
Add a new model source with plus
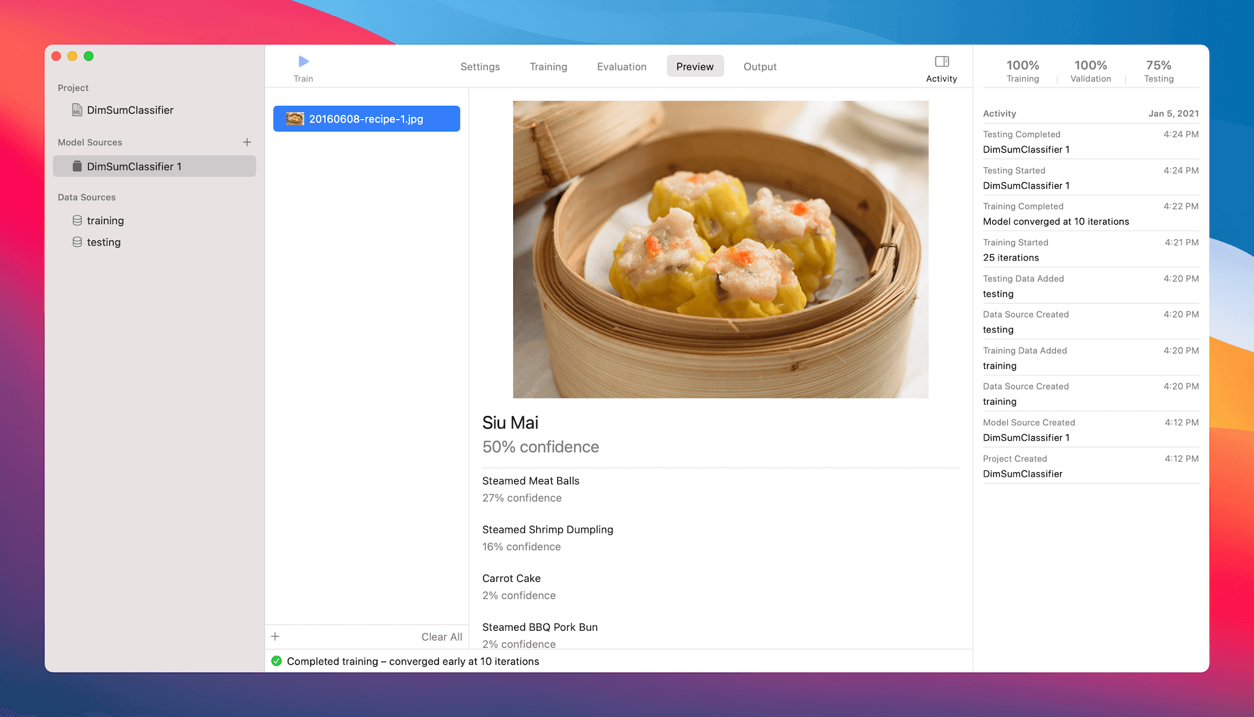247,142
